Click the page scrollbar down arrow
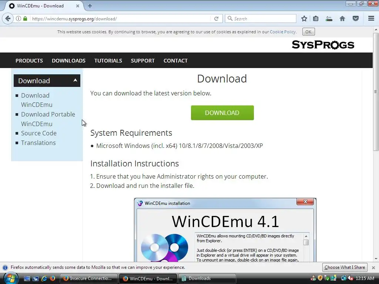 point(376,259)
